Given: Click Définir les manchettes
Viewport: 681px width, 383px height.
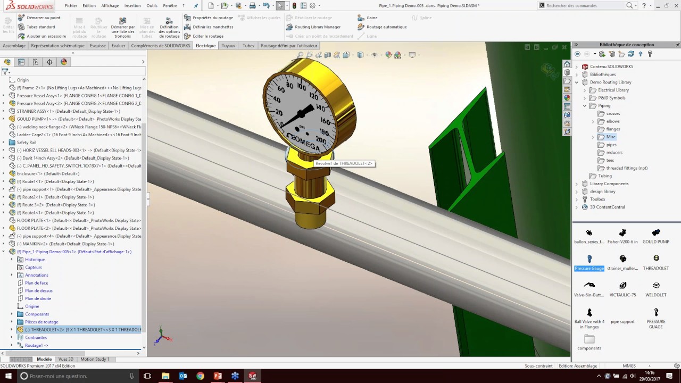Looking at the screenshot, I should click(209, 27).
